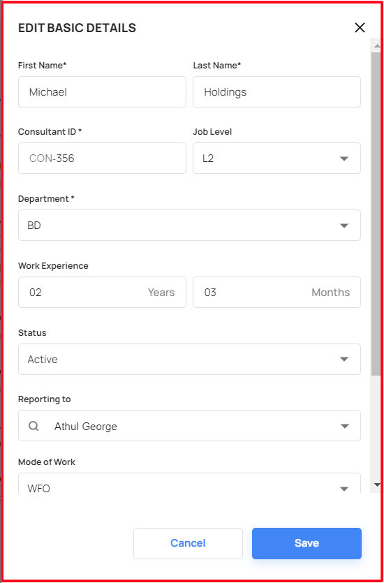Click the 'Job Level' label
The width and height of the screenshot is (384, 583).
tap(212, 132)
